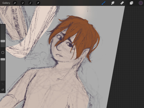Select the Eraser tool

122,3
